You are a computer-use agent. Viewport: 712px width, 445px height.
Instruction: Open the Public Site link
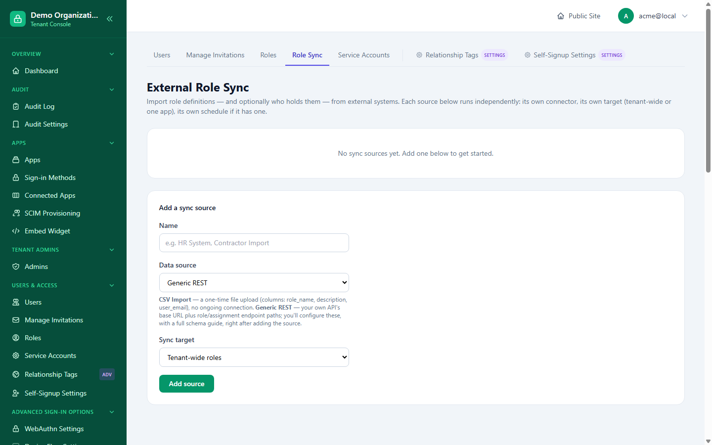(x=578, y=16)
